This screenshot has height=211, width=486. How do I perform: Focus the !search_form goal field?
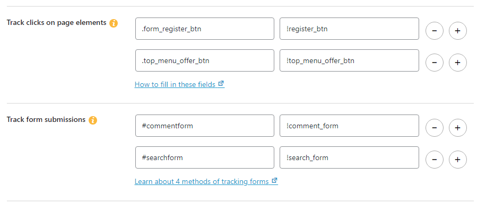[349, 157]
